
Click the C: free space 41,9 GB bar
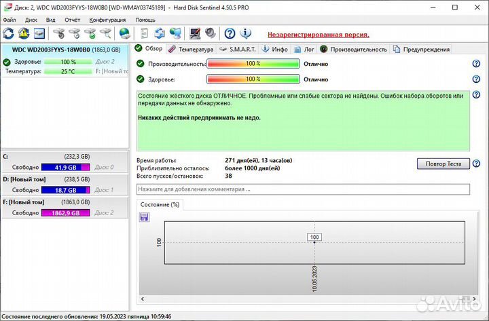click(65, 168)
